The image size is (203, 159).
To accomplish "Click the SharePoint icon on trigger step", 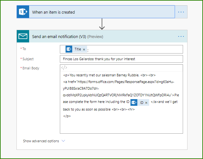I will [x=23, y=12].
